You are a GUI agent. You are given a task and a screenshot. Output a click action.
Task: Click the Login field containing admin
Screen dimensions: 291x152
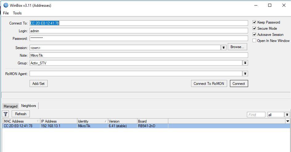pyautogui.click(x=139, y=31)
